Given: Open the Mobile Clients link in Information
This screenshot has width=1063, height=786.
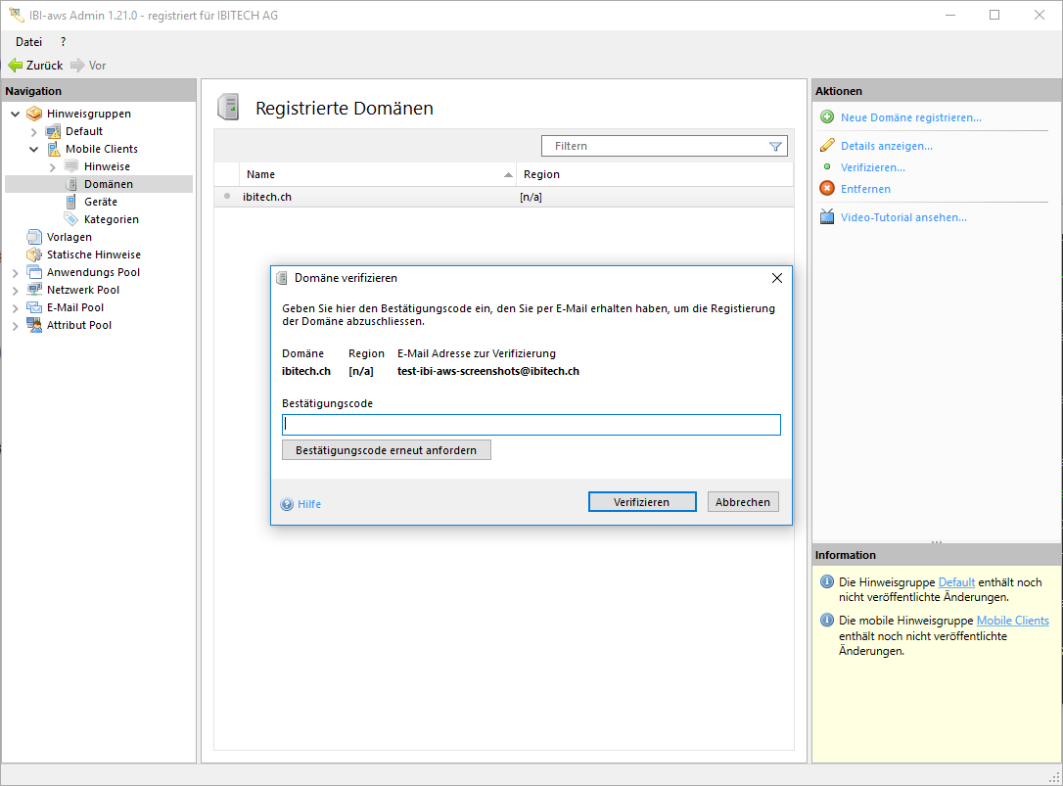Looking at the screenshot, I should pos(1012,621).
